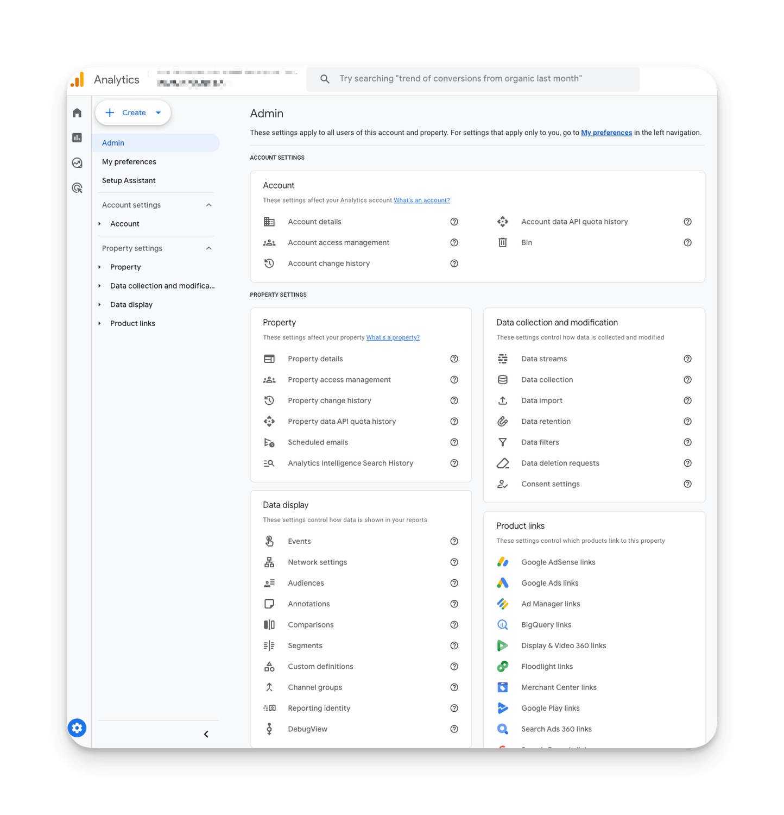
Task: Open the Create dropdown button
Action: pos(133,112)
